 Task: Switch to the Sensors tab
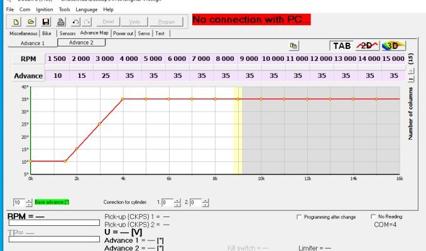[67, 33]
